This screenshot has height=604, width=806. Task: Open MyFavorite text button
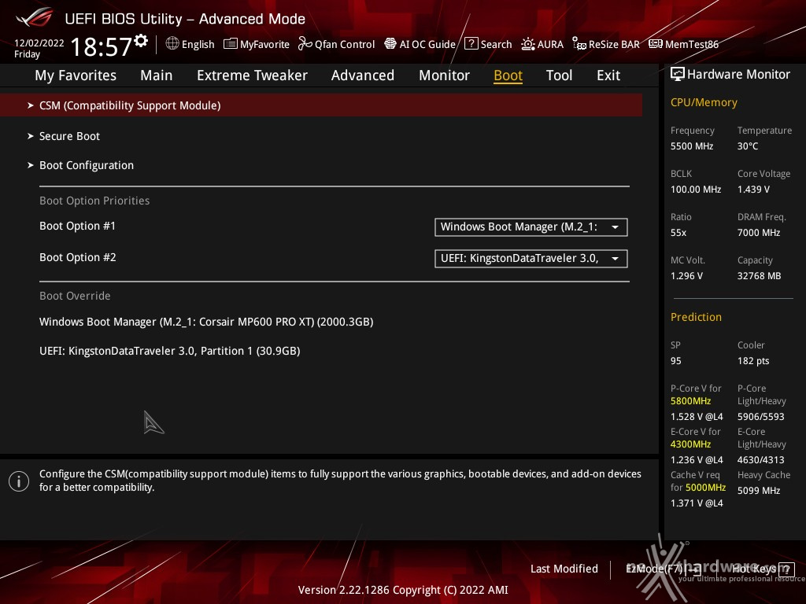click(264, 45)
